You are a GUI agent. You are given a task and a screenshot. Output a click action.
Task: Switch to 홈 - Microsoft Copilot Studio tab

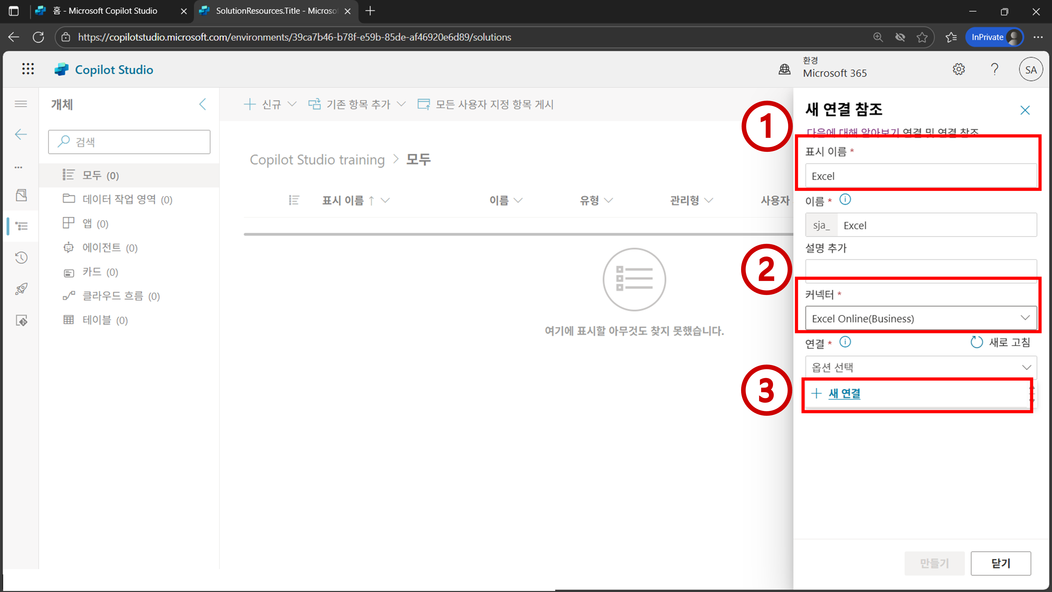[105, 11]
